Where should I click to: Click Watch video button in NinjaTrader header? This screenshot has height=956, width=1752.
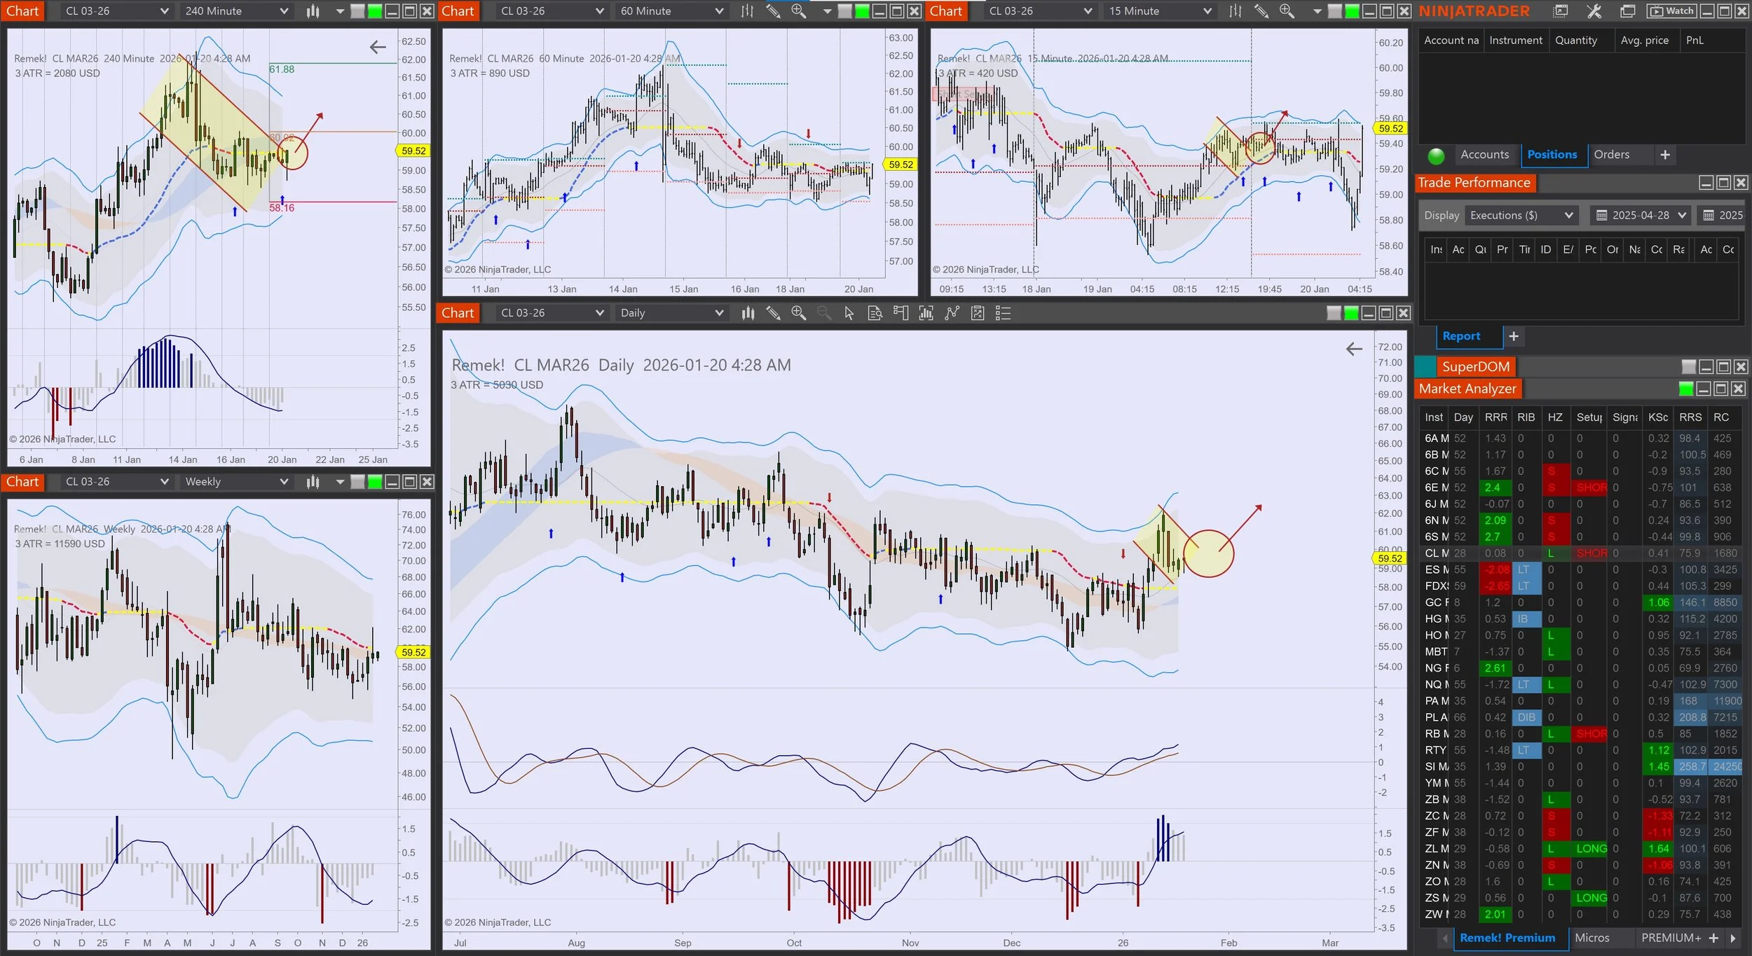point(1672,11)
